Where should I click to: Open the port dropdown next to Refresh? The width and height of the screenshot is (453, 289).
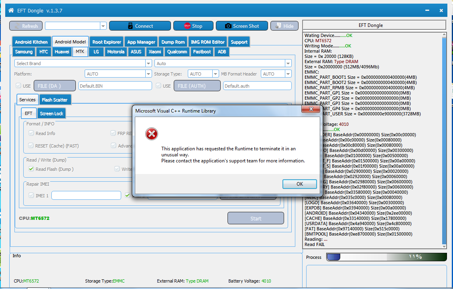pos(103,26)
